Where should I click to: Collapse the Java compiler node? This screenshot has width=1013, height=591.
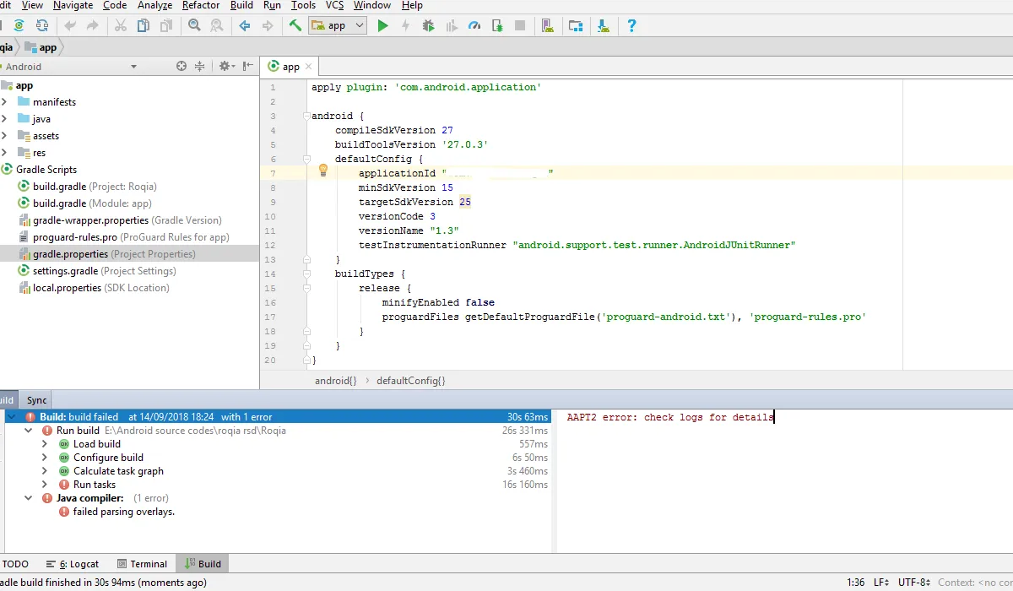29,498
